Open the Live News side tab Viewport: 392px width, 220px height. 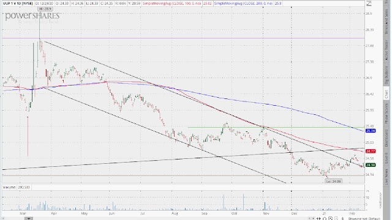(x=386, y=177)
